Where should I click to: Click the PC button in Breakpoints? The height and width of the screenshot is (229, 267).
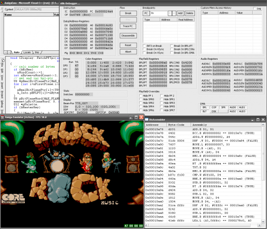pos(146,13)
